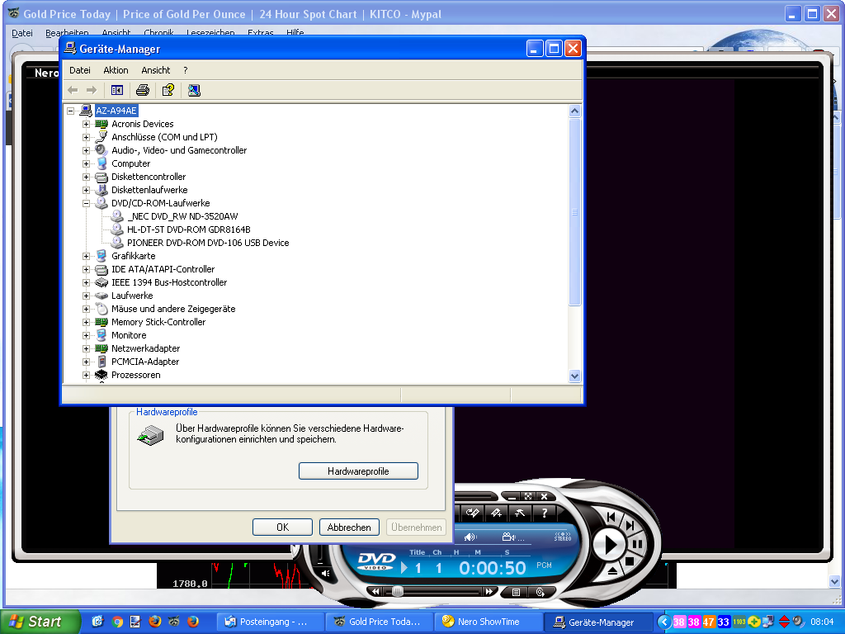Click system tray expand arrow chevron
The height and width of the screenshot is (634, 845).
[x=664, y=622]
